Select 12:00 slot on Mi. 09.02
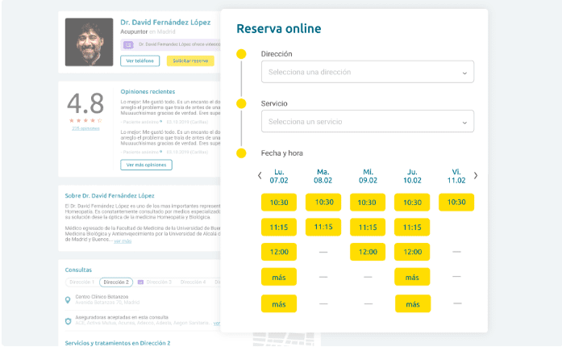The width and height of the screenshot is (562, 347). (x=368, y=252)
